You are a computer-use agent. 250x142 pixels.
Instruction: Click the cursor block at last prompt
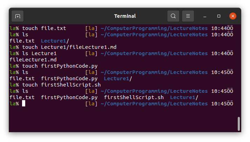point(23,104)
